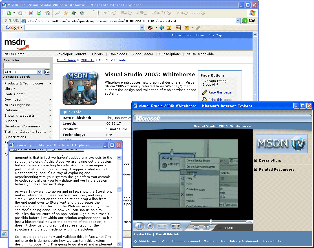Viewport: 314px width, 248px height.
Task: Skip to previous track in player
Action: [x=159, y=226]
